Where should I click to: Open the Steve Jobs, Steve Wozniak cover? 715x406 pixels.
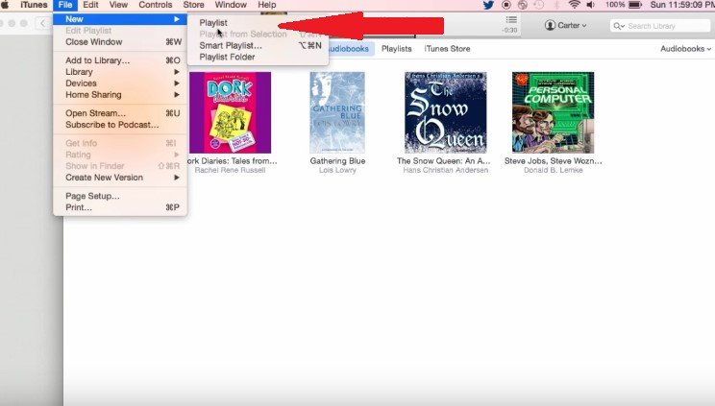tap(553, 112)
